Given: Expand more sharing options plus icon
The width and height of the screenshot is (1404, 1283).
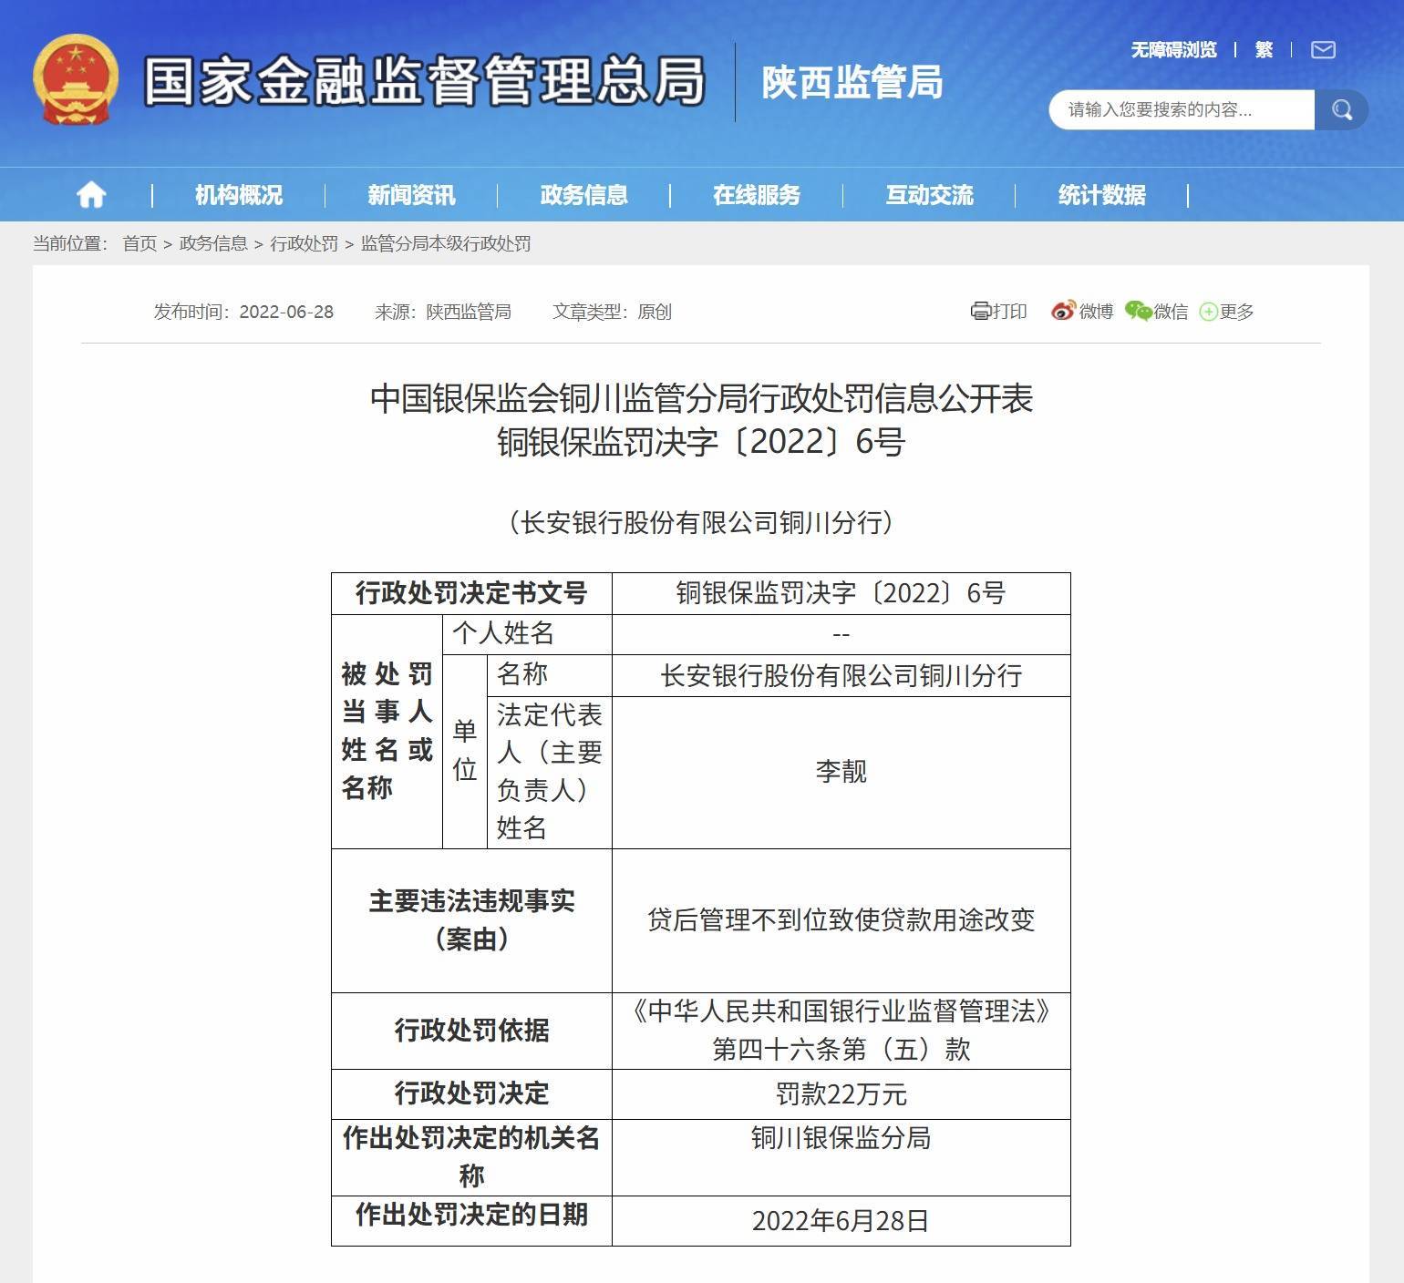Looking at the screenshot, I should point(1208,312).
